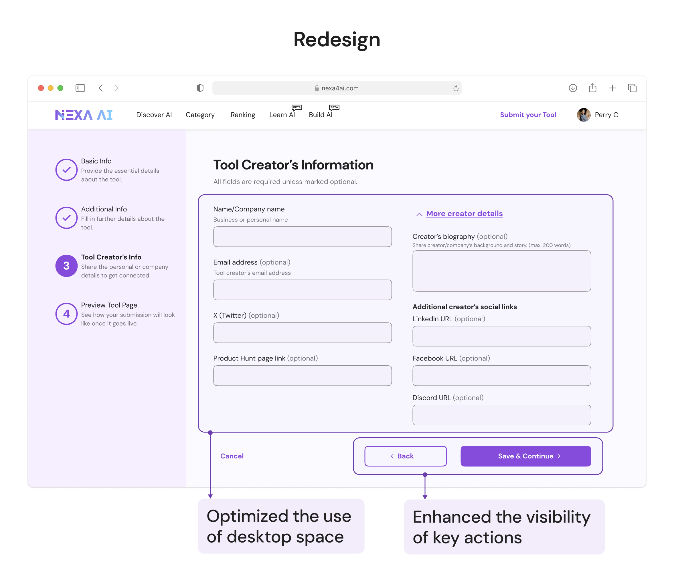The height and width of the screenshot is (582, 674).
Task: Show the tab overview icon
Action: [633, 88]
